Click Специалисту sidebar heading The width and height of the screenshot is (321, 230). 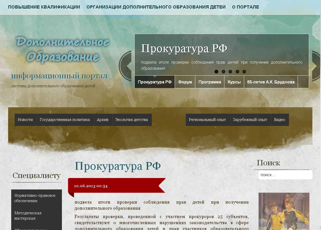point(37,175)
